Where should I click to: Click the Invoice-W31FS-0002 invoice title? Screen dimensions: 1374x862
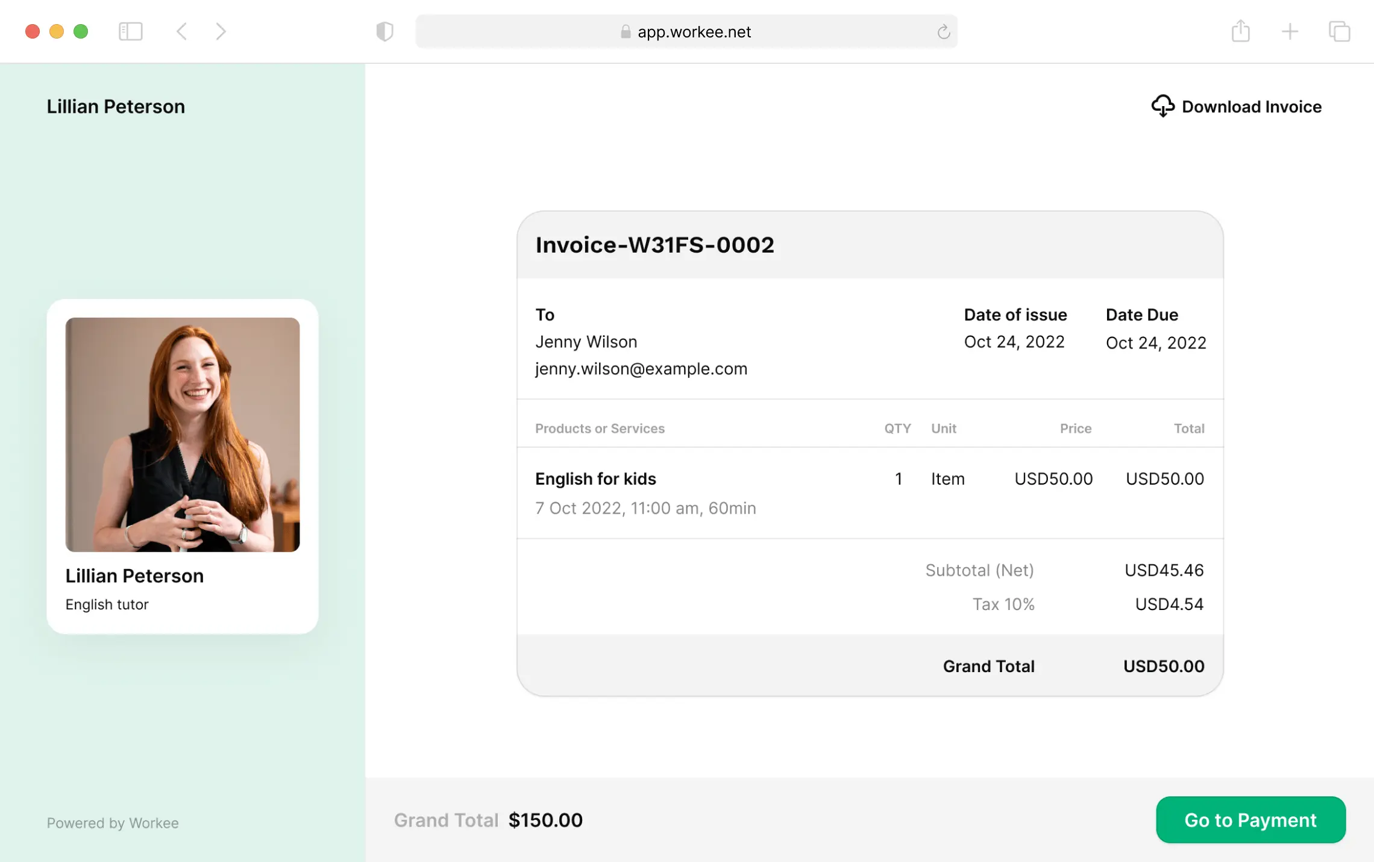point(654,244)
